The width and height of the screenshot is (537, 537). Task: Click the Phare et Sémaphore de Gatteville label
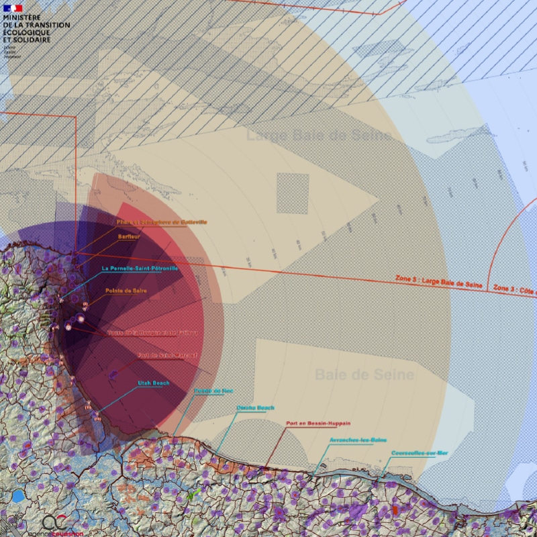coord(161,222)
